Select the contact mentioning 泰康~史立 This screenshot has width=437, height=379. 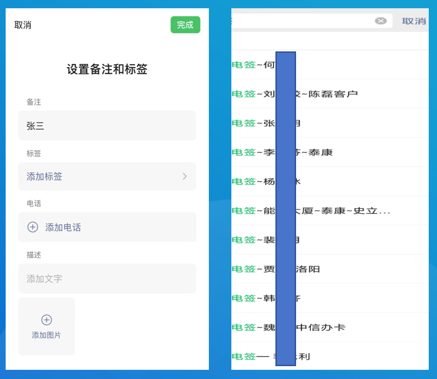pos(344,211)
